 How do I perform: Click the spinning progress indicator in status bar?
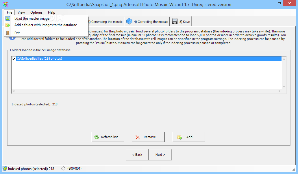[63, 168]
